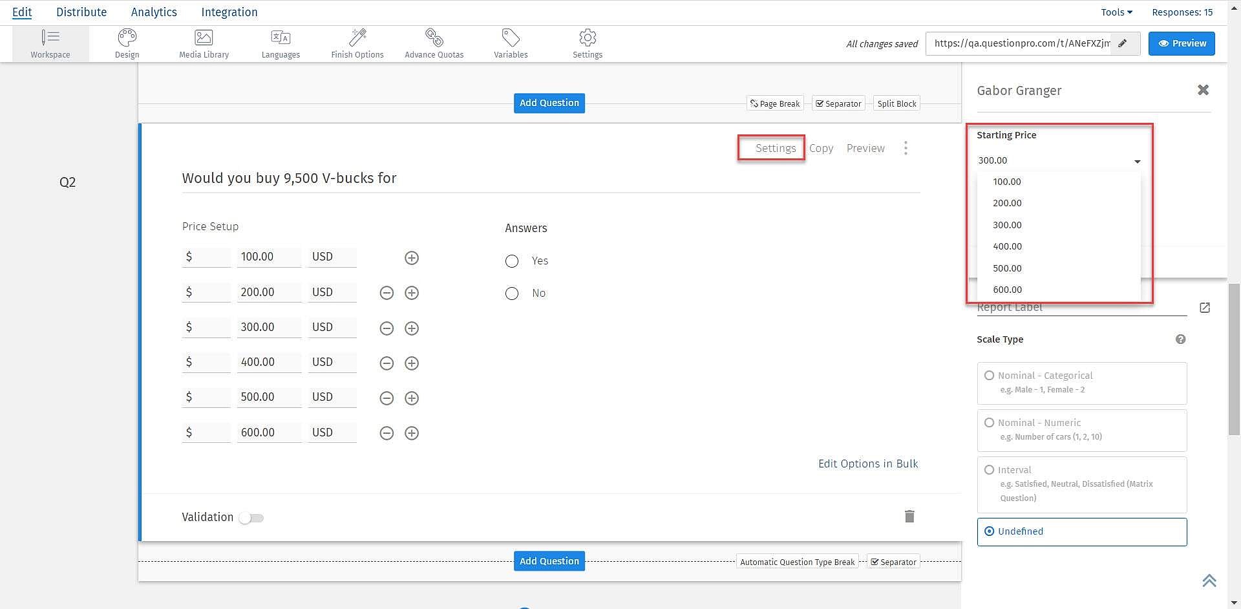Open Report Label external link icon
Image resolution: width=1241 pixels, height=609 pixels.
[x=1205, y=308]
